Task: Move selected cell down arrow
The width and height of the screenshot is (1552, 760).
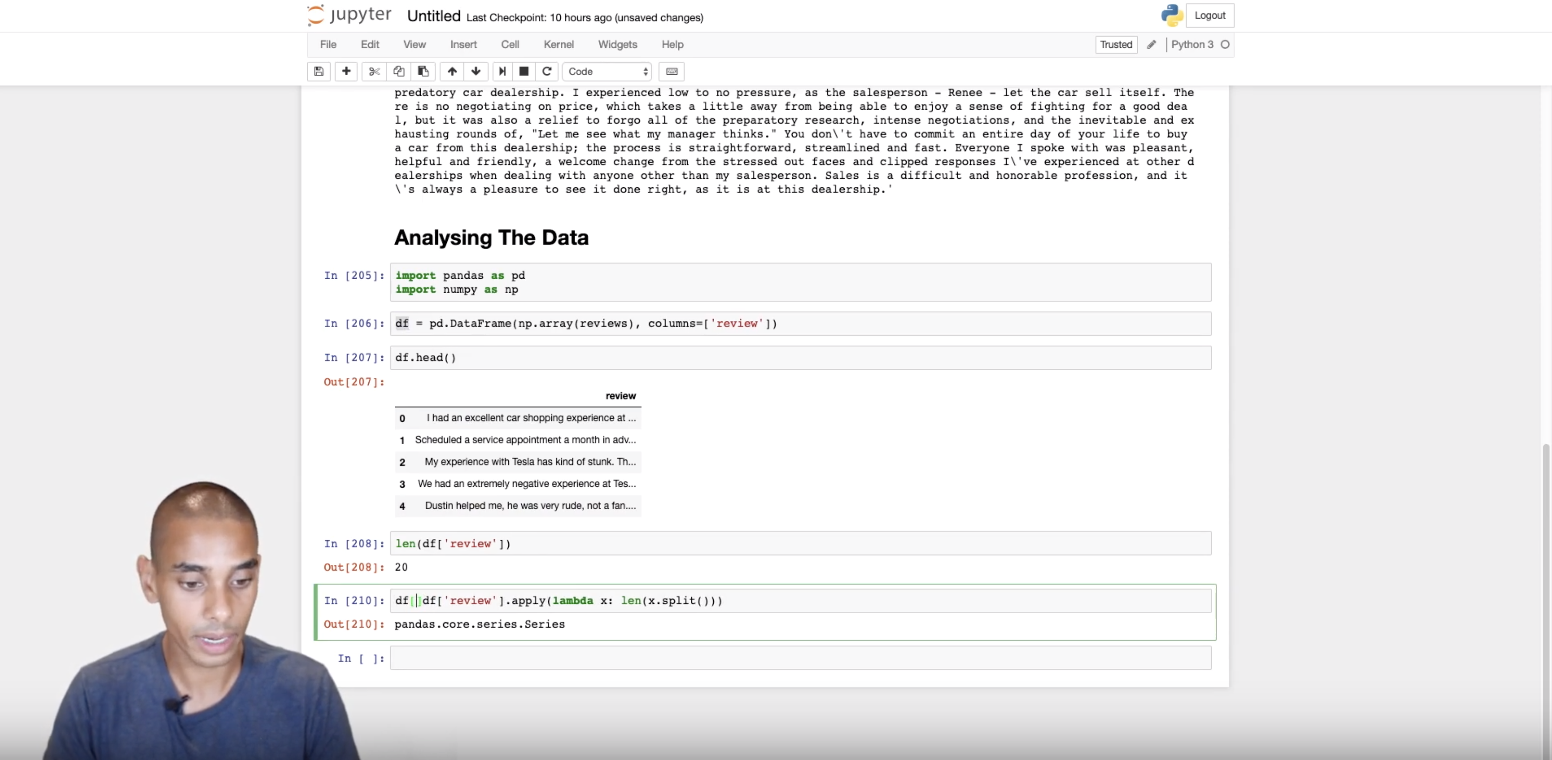Action: 476,72
